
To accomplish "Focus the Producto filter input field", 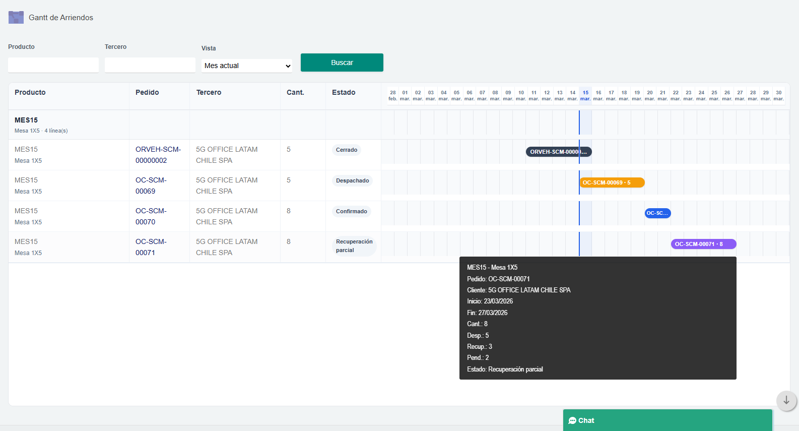I will click(53, 65).
